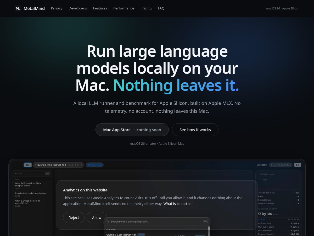Click 'macOS 26 or later · Apple Silicon Mac' note
The width and height of the screenshot is (314, 236).
(157, 143)
